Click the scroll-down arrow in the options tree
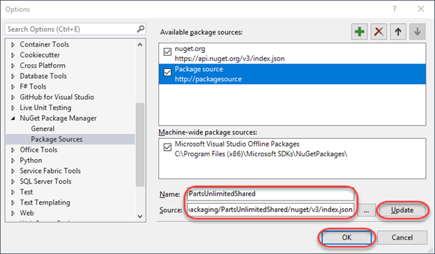Screen dimensions: 435x254 click(140, 216)
